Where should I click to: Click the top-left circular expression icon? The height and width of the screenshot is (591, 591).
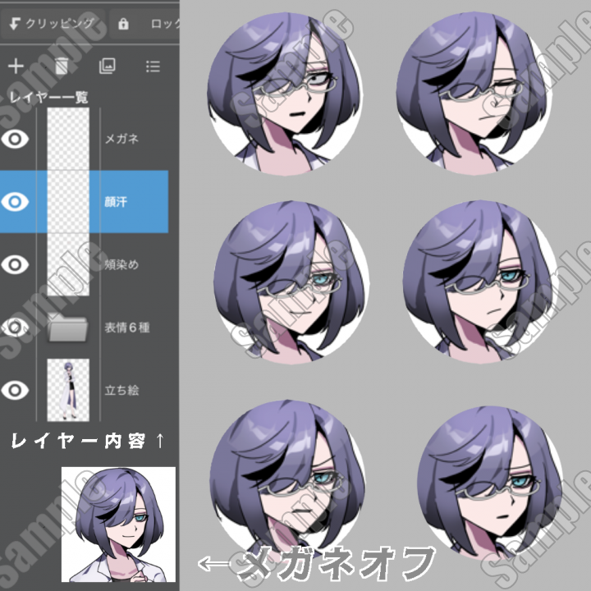pyautogui.click(x=283, y=87)
